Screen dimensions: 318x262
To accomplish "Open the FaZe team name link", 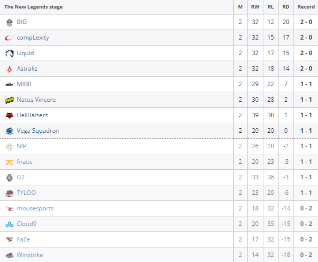I will coord(24,239).
